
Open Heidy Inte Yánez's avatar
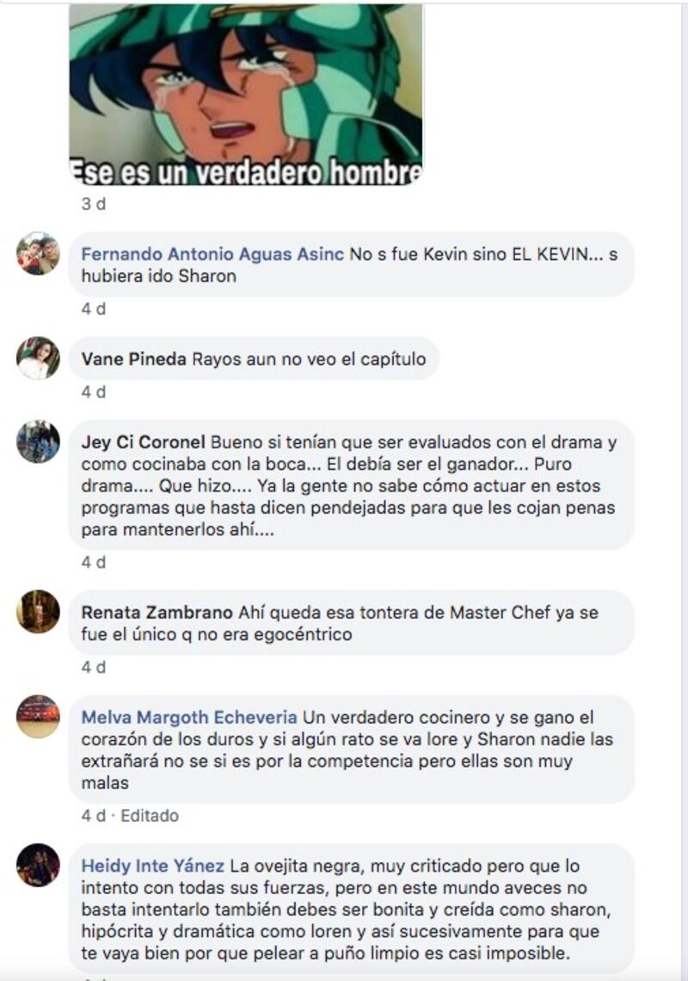pos(38,865)
